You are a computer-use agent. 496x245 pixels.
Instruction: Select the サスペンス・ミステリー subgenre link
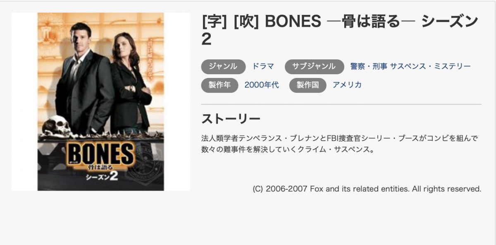430,66
